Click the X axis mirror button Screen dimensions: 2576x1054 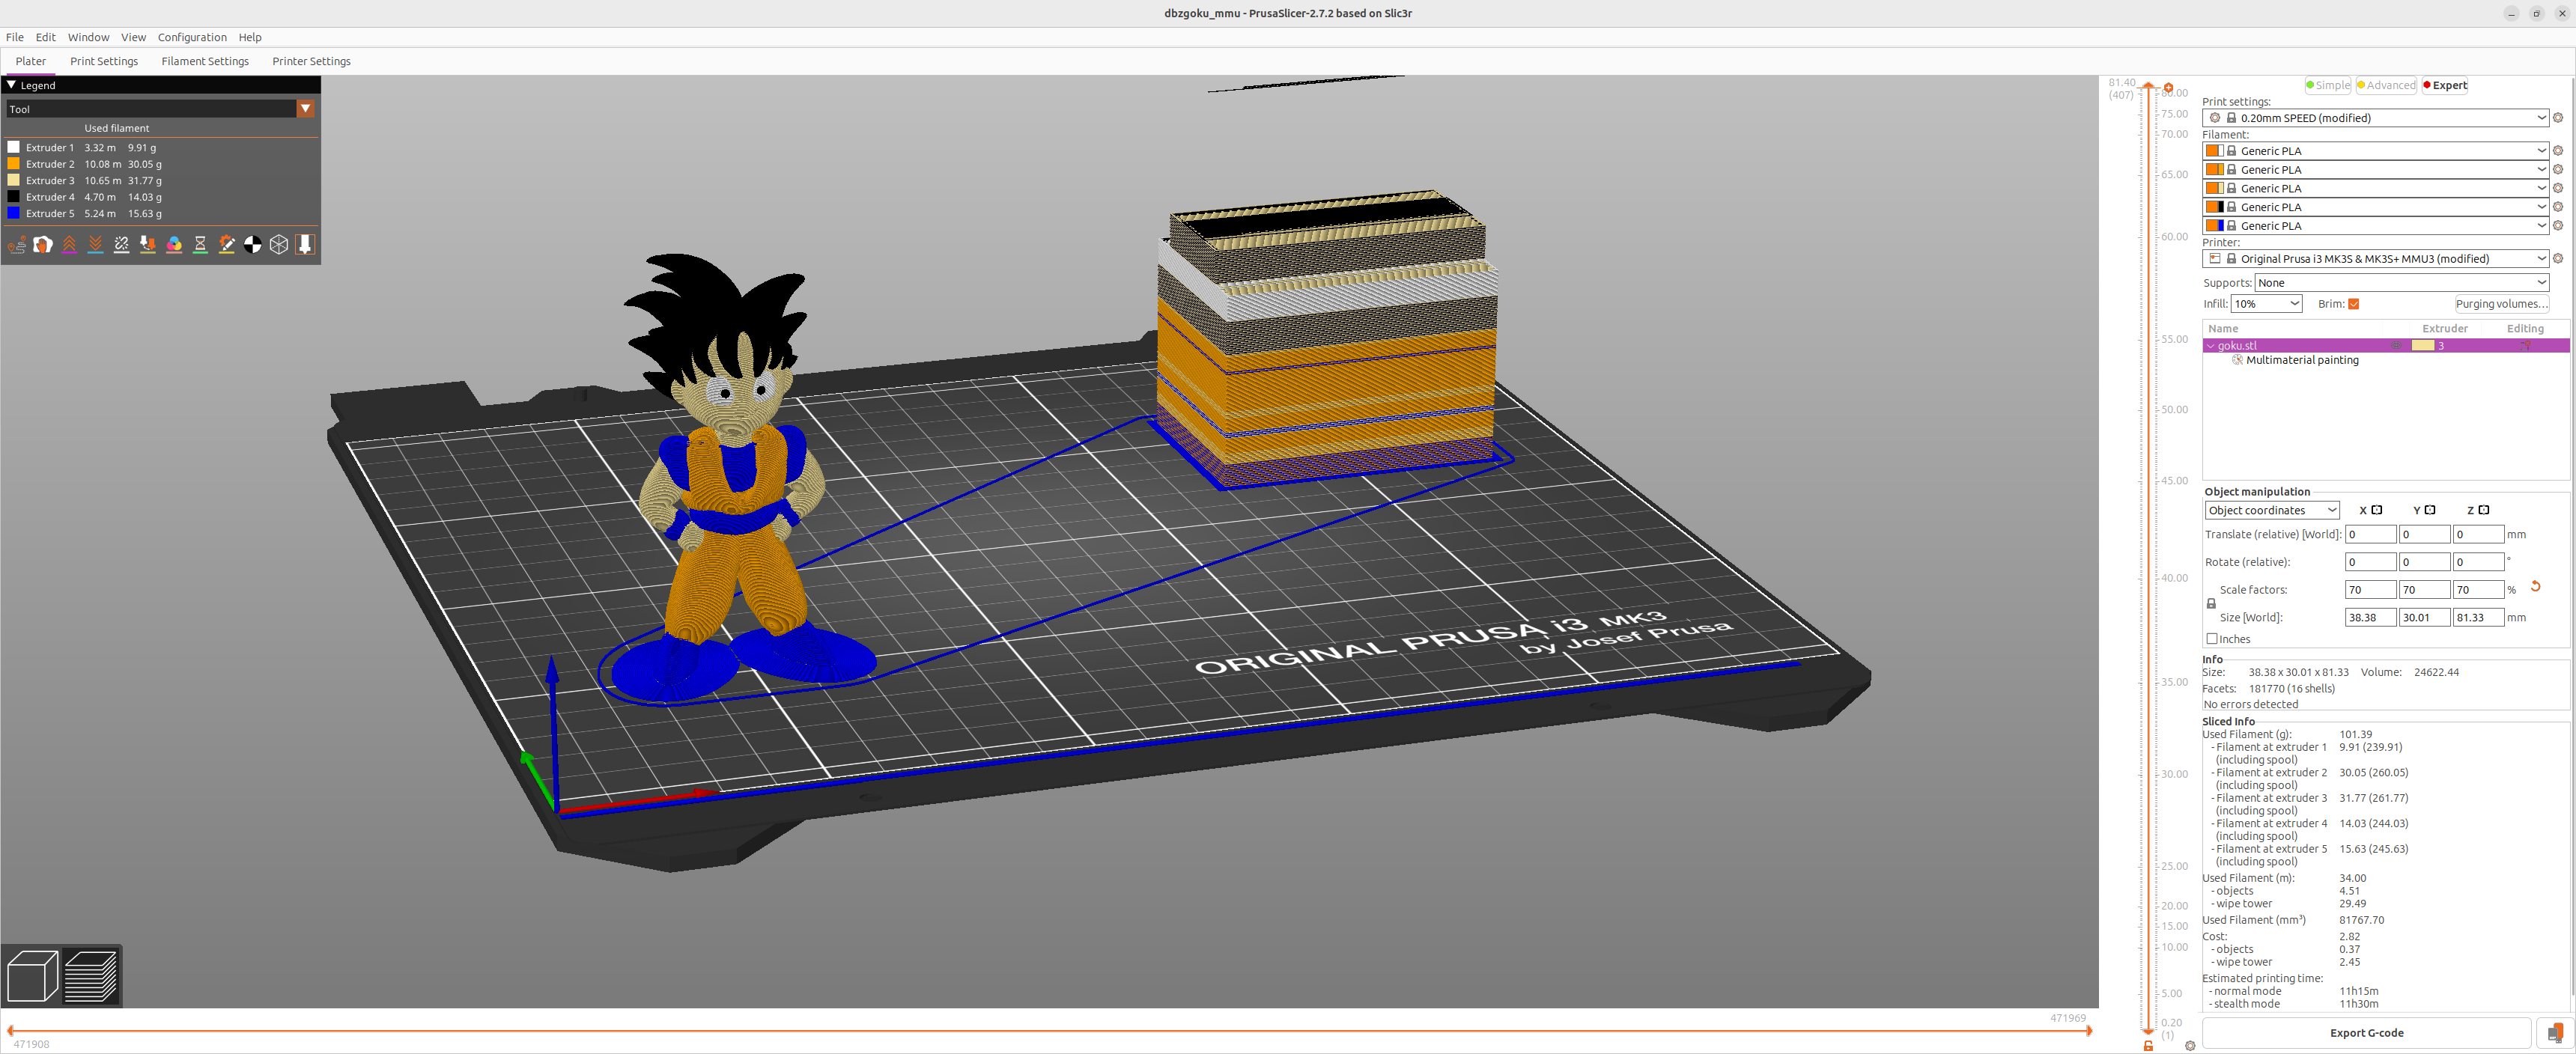2377,510
